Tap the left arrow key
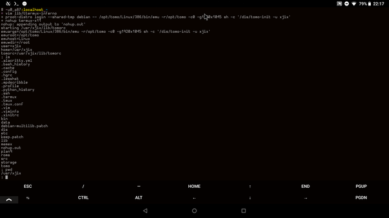Viewport: 389px width, 218px height. [194, 198]
